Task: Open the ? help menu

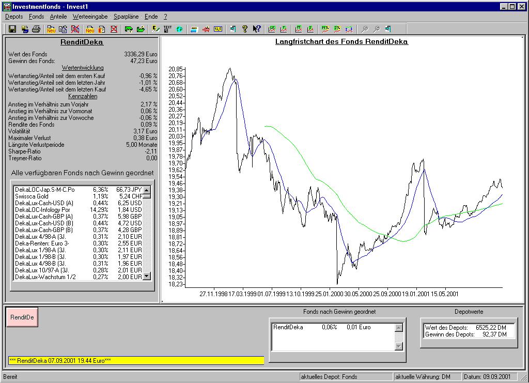Action: (165, 17)
